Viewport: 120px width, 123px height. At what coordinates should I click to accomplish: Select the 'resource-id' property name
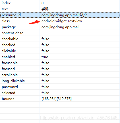(11, 15)
